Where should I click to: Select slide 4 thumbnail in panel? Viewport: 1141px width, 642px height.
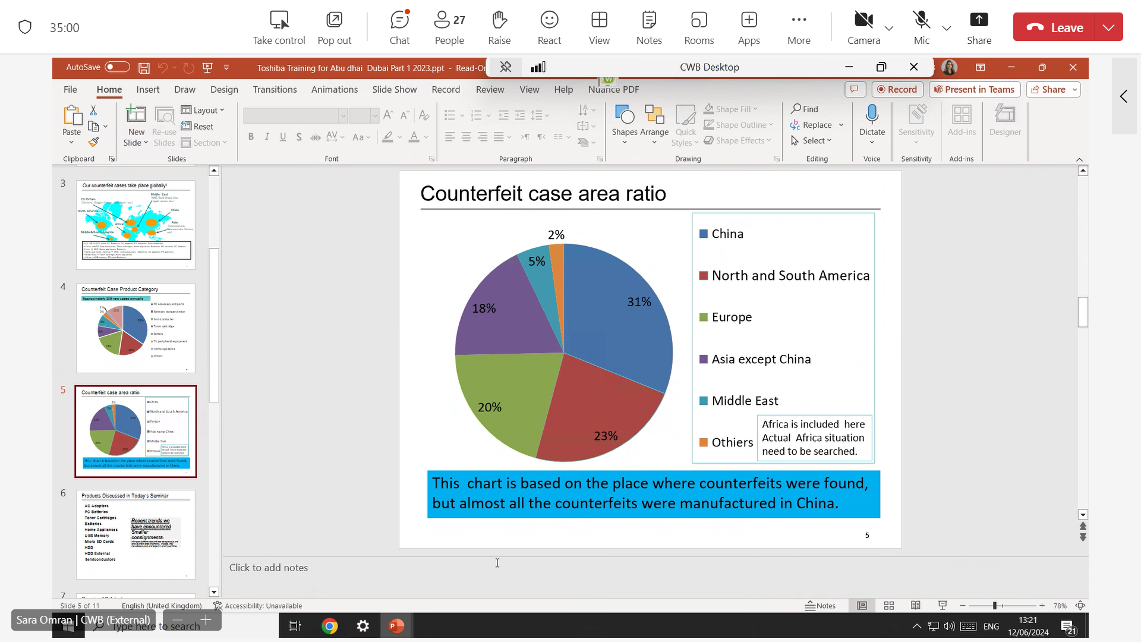(135, 328)
